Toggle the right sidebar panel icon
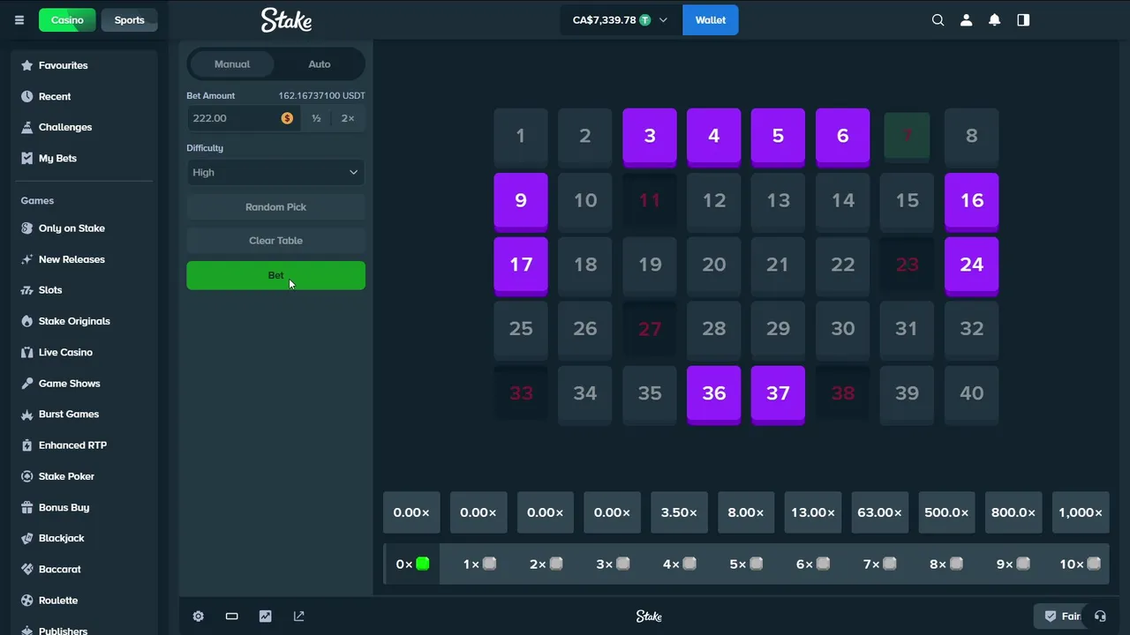 1023,20
